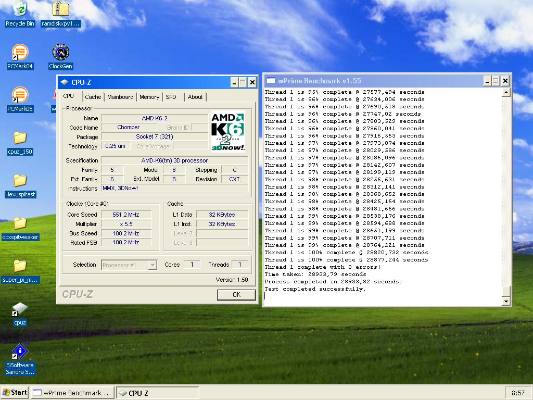Click the MMX, 3DNow! instructions field

coord(175,188)
